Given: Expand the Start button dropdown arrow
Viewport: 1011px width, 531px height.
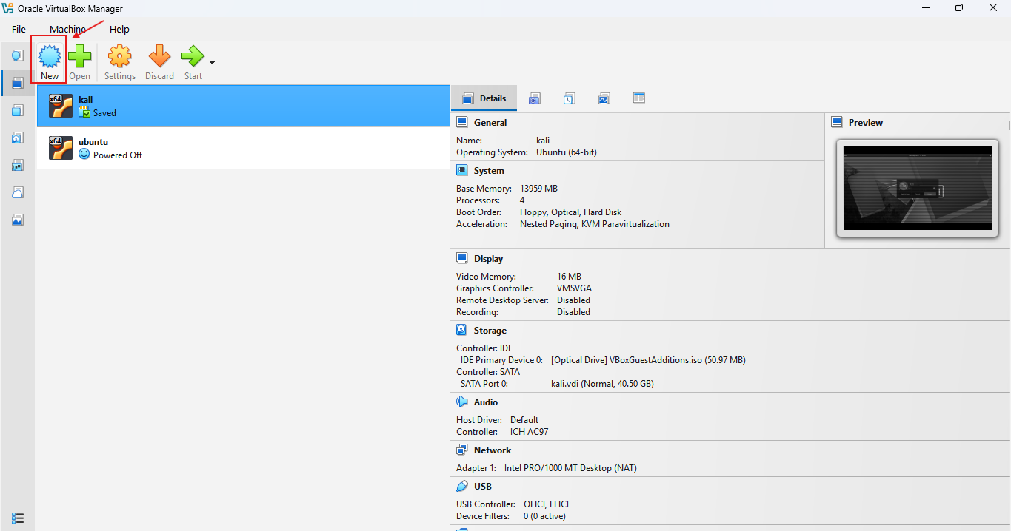Looking at the screenshot, I should [x=212, y=63].
